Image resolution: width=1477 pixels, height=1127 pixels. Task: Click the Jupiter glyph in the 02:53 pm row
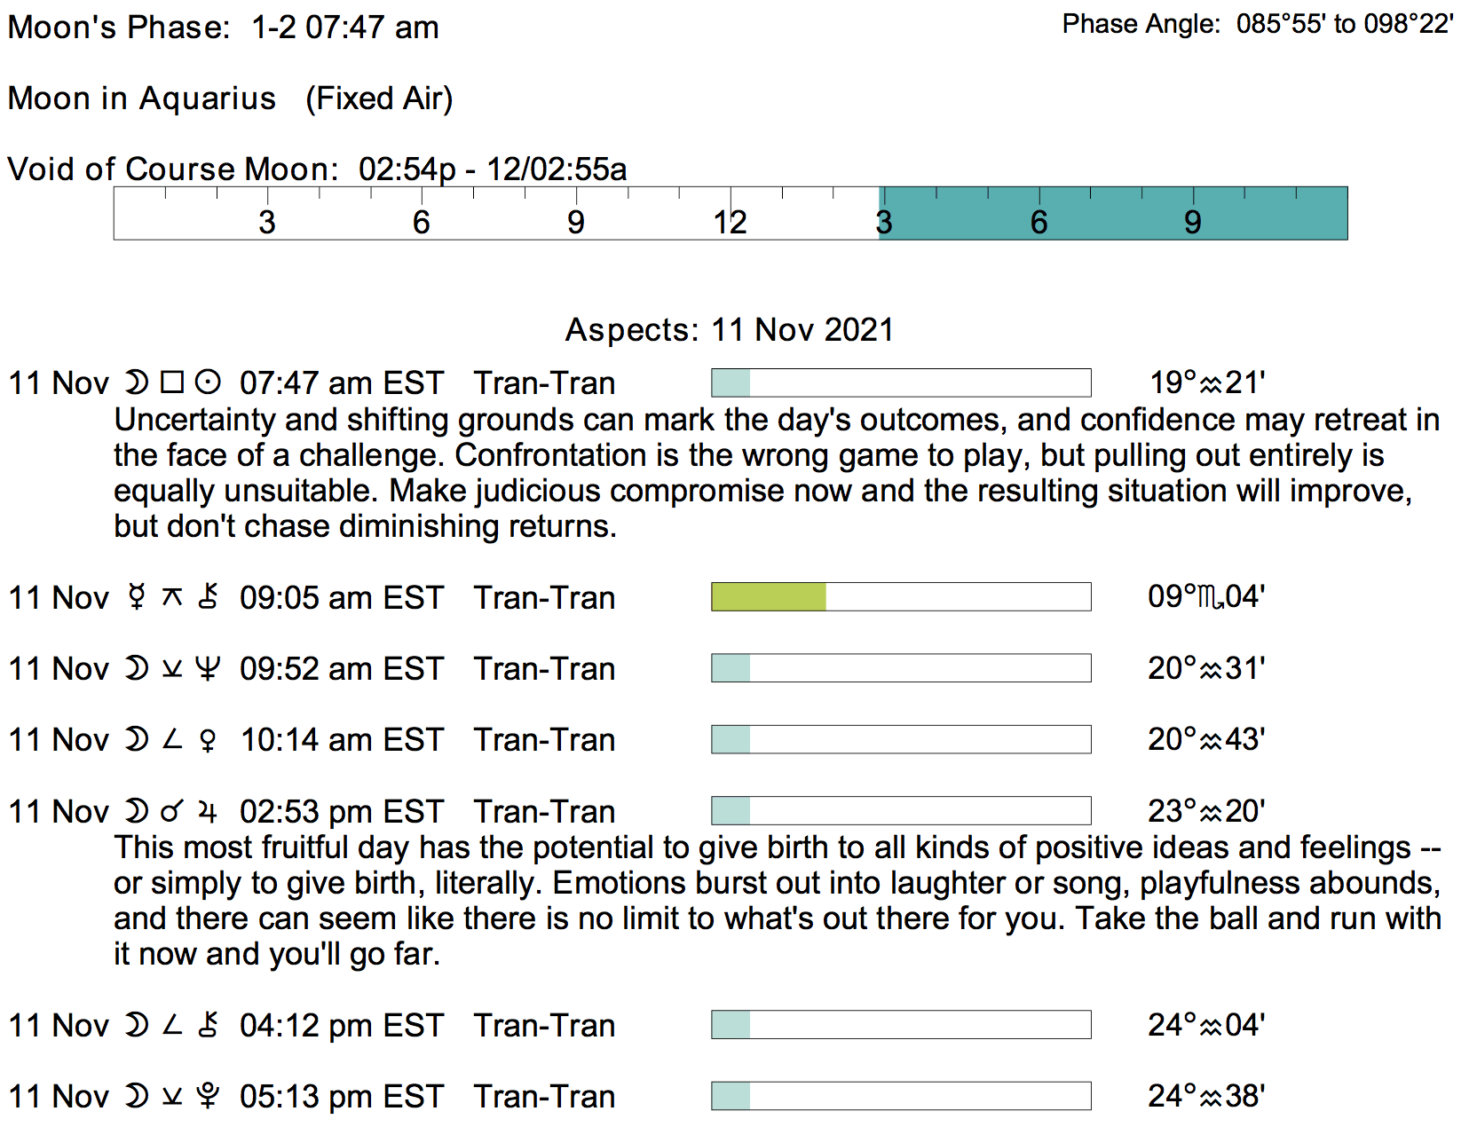[x=208, y=811]
